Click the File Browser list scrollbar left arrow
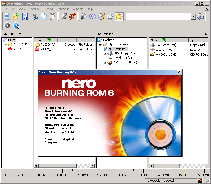The width and height of the screenshot is (211, 184). tap(152, 166)
